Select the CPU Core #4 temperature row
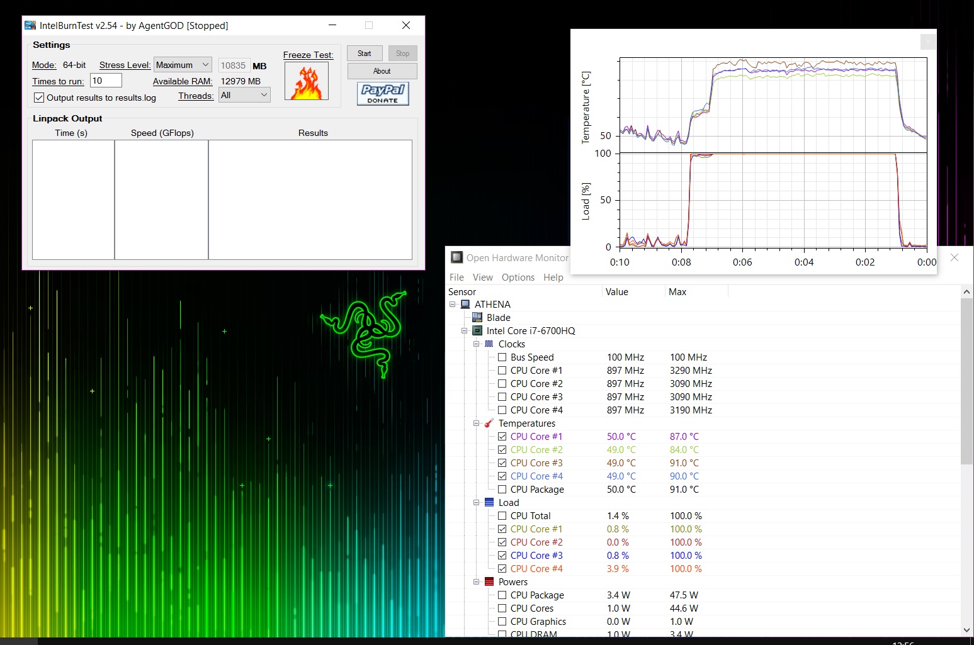The image size is (974, 645). pyautogui.click(x=703, y=476)
